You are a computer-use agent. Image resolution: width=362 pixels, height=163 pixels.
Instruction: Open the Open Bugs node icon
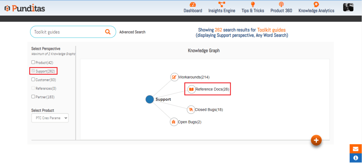pos(174,122)
